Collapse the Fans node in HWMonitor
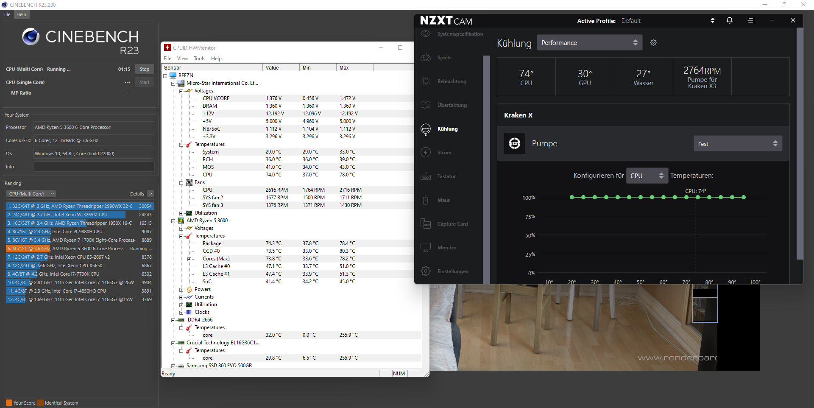 (x=181, y=183)
